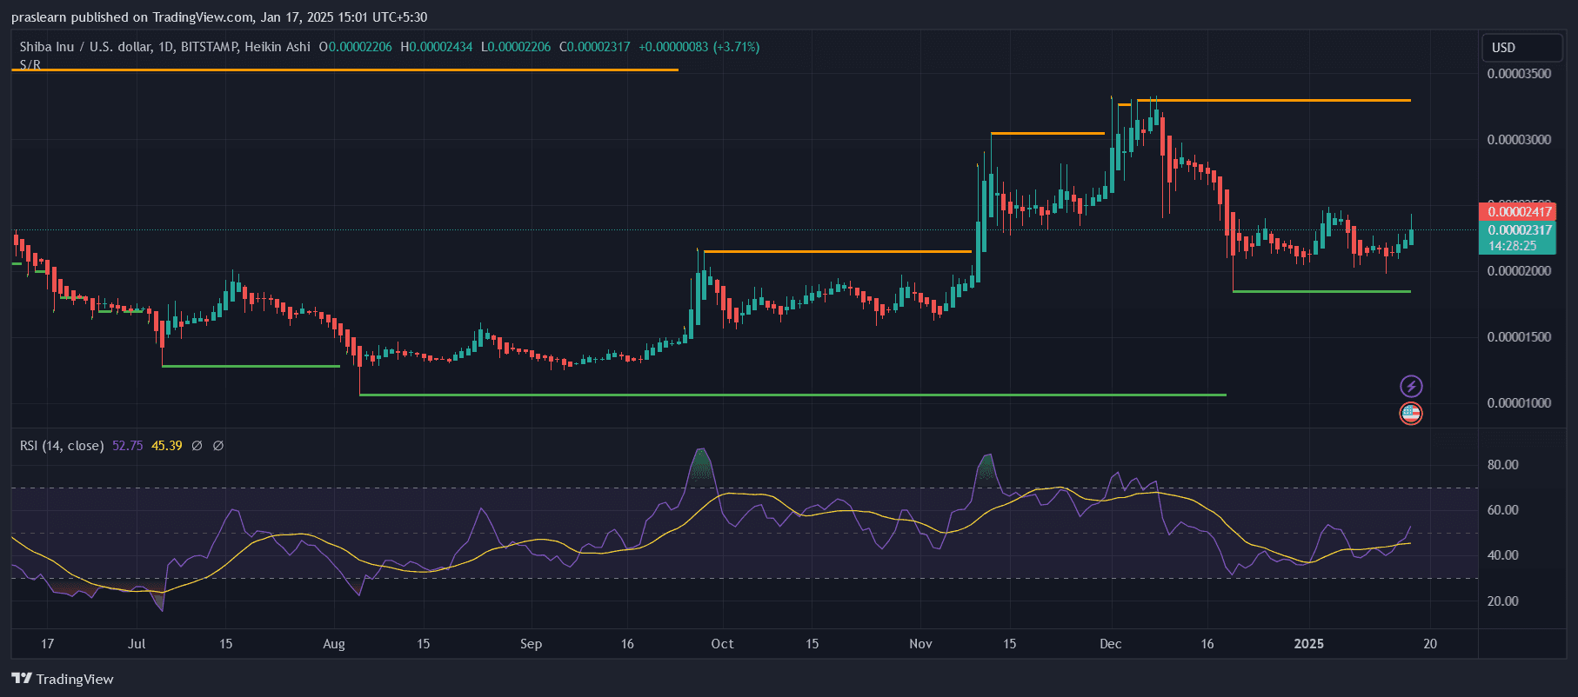The image size is (1578, 697).
Task: Click the 0.00001000 price axis label
Action: point(1519,403)
